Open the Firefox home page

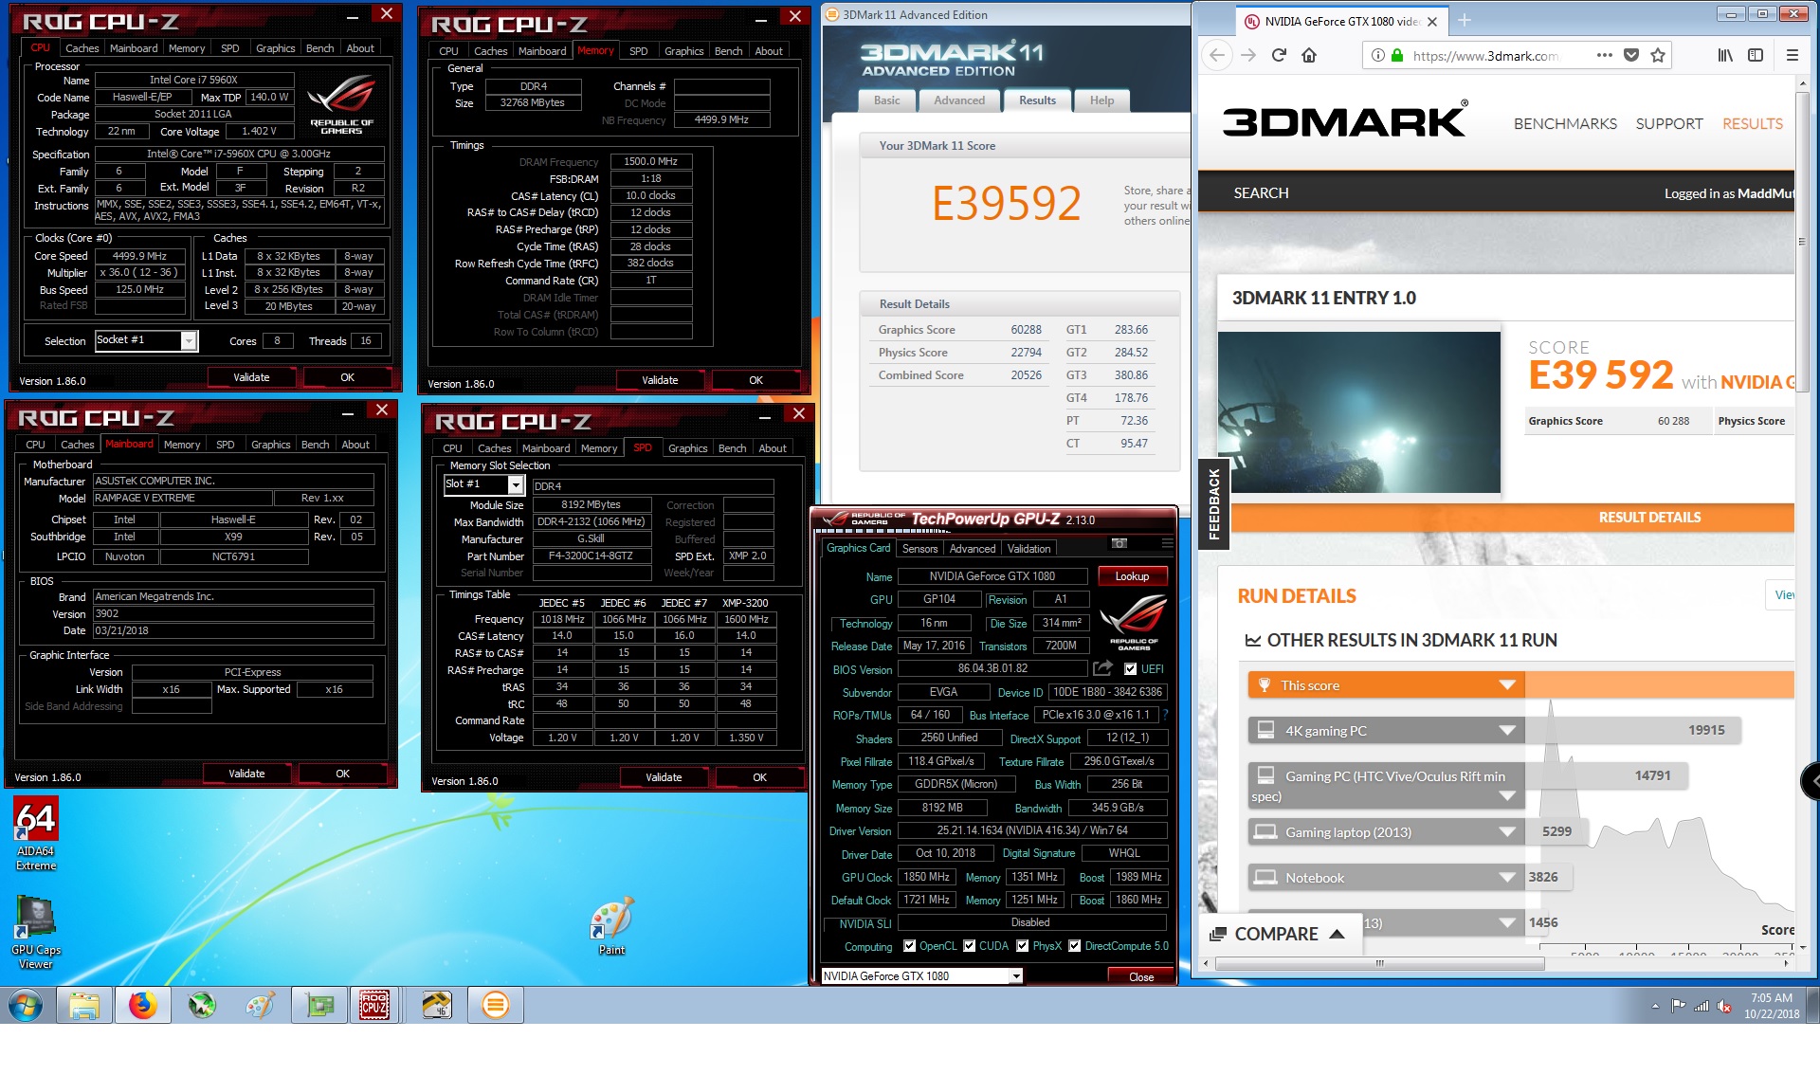1309,55
